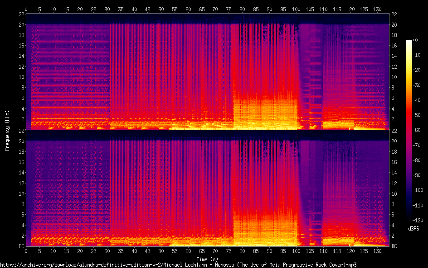Click the "-10" value on the color scale
Viewport: 428px width, 268px height.
[417, 55]
